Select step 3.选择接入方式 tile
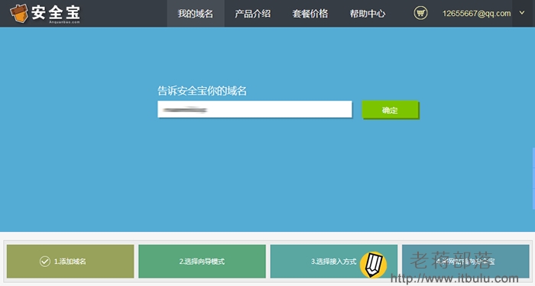The image size is (535, 286). [x=334, y=262]
